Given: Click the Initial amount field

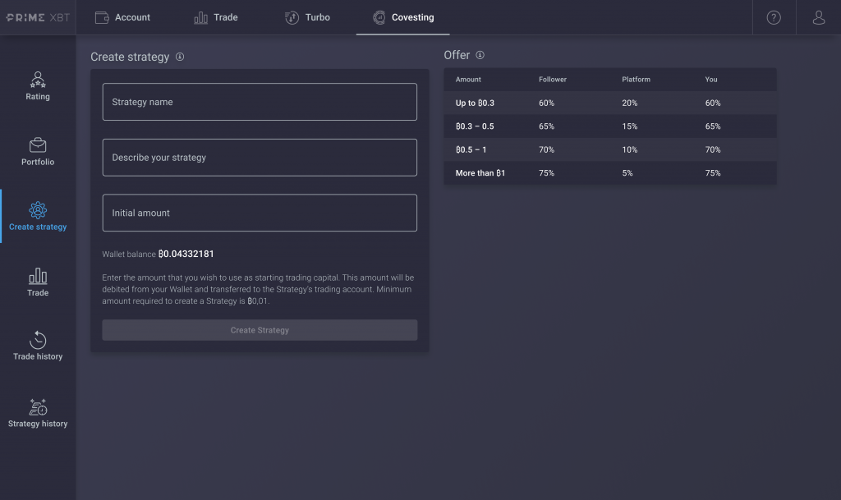Looking at the screenshot, I should pyautogui.click(x=260, y=212).
